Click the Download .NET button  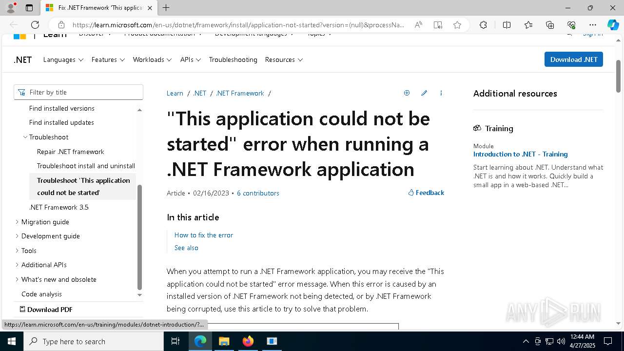click(574, 59)
